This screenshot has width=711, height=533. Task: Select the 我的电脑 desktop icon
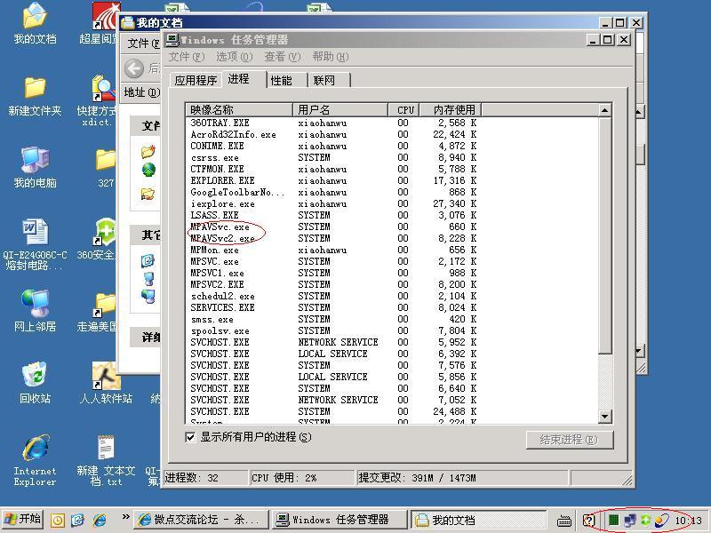[x=35, y=168]
